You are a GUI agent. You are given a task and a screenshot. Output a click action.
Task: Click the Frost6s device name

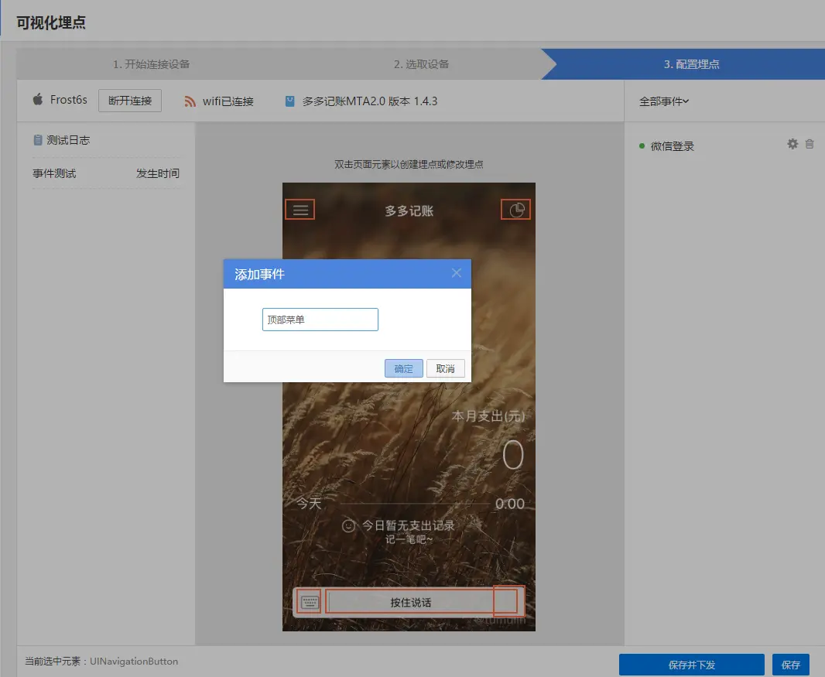click(x=68, y=99)
